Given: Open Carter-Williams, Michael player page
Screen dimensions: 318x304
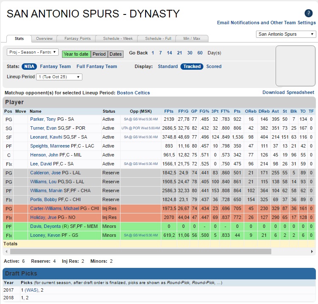Looking at the screenshot, I should [x=55, y=209].
